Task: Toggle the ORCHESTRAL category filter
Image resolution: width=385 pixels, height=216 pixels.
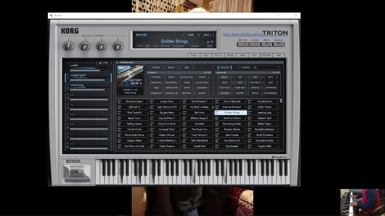Action: [171, 82]
